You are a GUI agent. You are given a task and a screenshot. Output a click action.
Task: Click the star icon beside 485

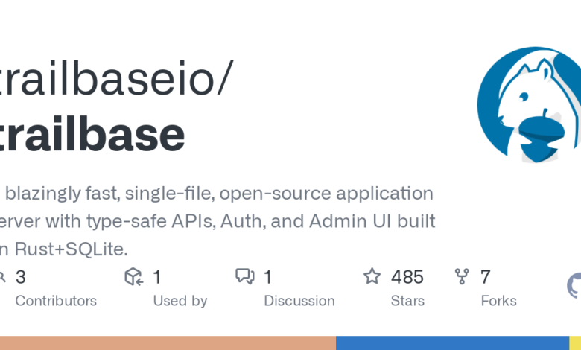click(x=372, y=277)
